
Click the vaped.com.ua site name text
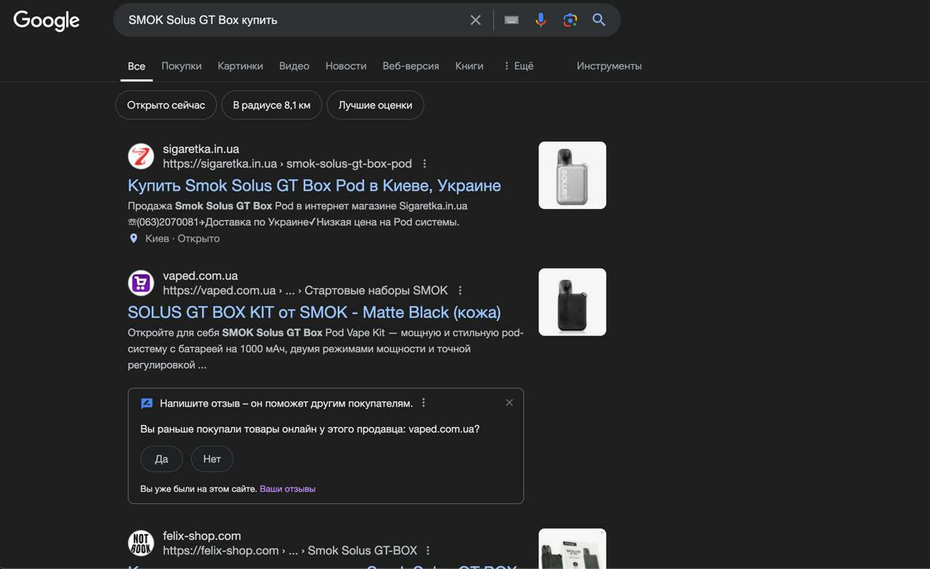click(x=201, y=276)
